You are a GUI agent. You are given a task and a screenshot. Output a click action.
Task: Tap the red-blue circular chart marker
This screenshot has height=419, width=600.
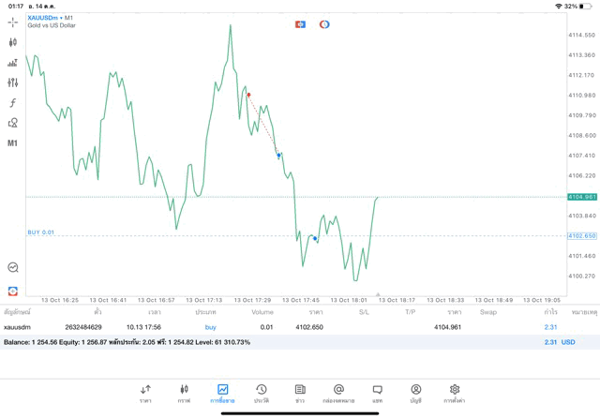coord(324,24)
